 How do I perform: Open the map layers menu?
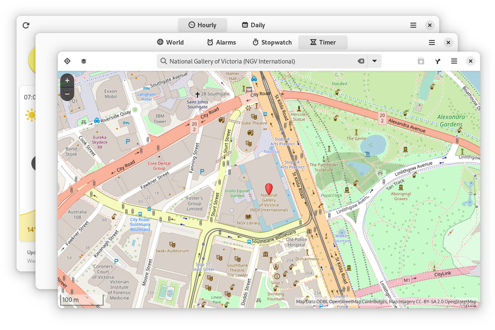tap(84, 61)
